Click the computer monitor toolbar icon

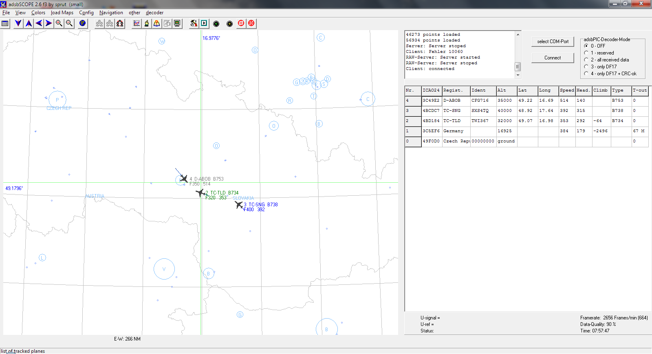click(177, 24)
